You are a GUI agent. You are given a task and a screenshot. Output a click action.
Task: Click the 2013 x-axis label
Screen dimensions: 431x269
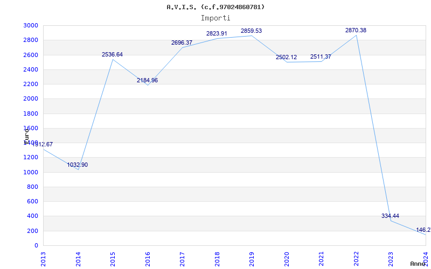tap(43, 259)
